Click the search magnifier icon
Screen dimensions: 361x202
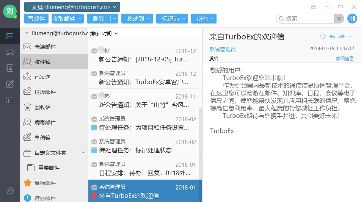click(281, 19)
